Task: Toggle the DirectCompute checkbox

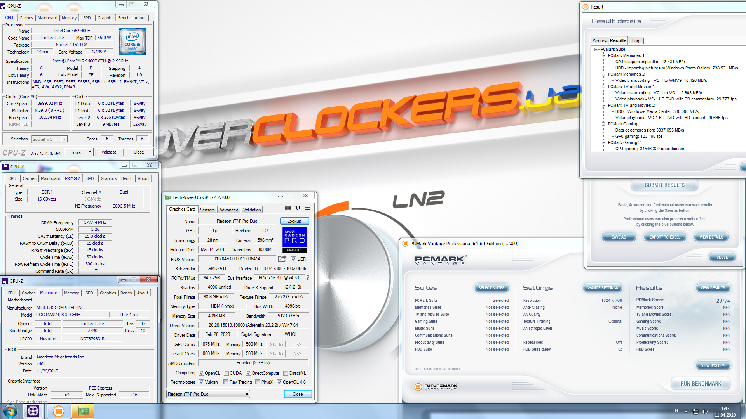Action: [248, 373]
